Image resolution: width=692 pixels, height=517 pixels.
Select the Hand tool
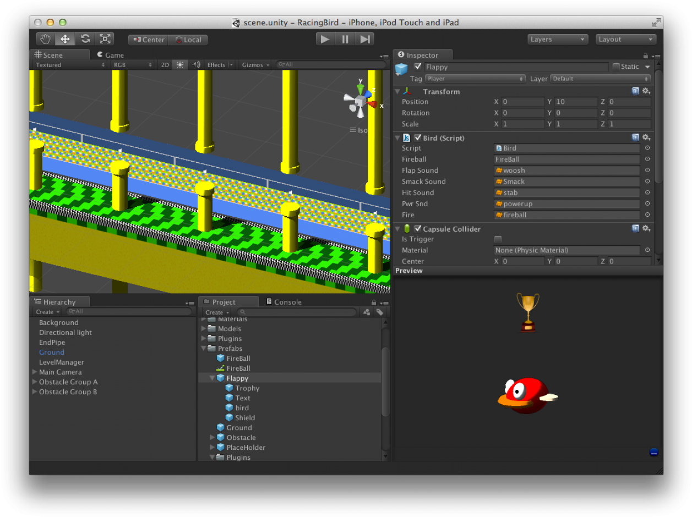tap(46, 39)
